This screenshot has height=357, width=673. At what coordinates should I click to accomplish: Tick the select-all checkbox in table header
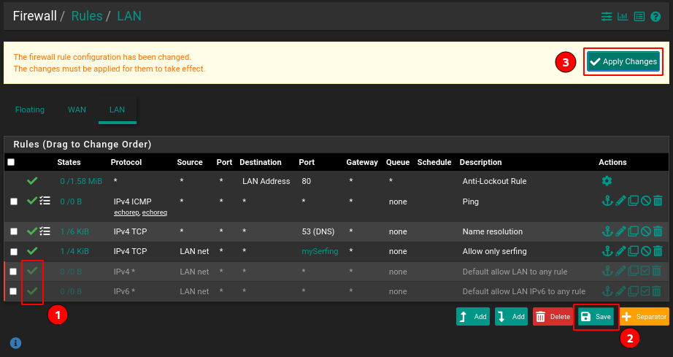pyautogui.click(x=11, y=162)
